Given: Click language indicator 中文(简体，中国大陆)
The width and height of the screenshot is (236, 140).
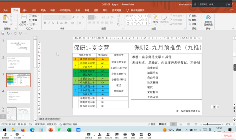Looking at the screenshot, I should (46, 124).
